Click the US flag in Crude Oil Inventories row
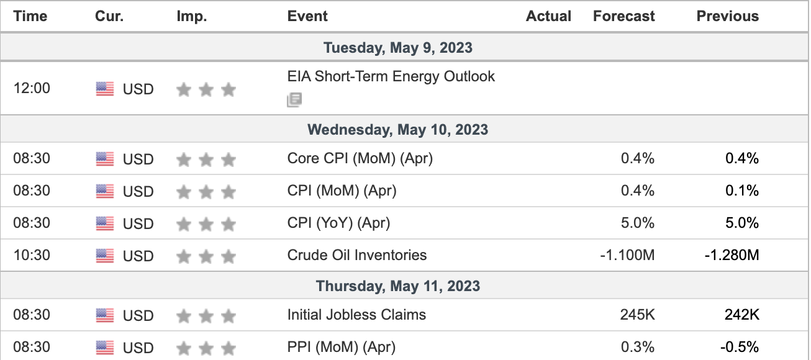 pyautogui.click(x=105, y=255)
